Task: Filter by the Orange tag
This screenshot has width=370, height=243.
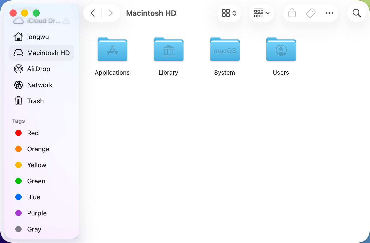Action: pyautogui.click(x=42, y=149)
